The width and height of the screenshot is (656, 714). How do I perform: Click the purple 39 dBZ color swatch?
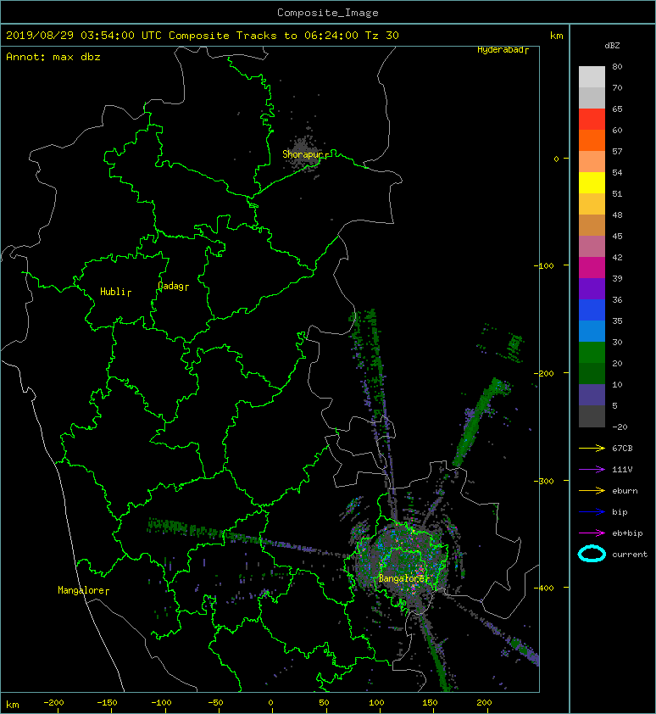(x=592, y=289)
